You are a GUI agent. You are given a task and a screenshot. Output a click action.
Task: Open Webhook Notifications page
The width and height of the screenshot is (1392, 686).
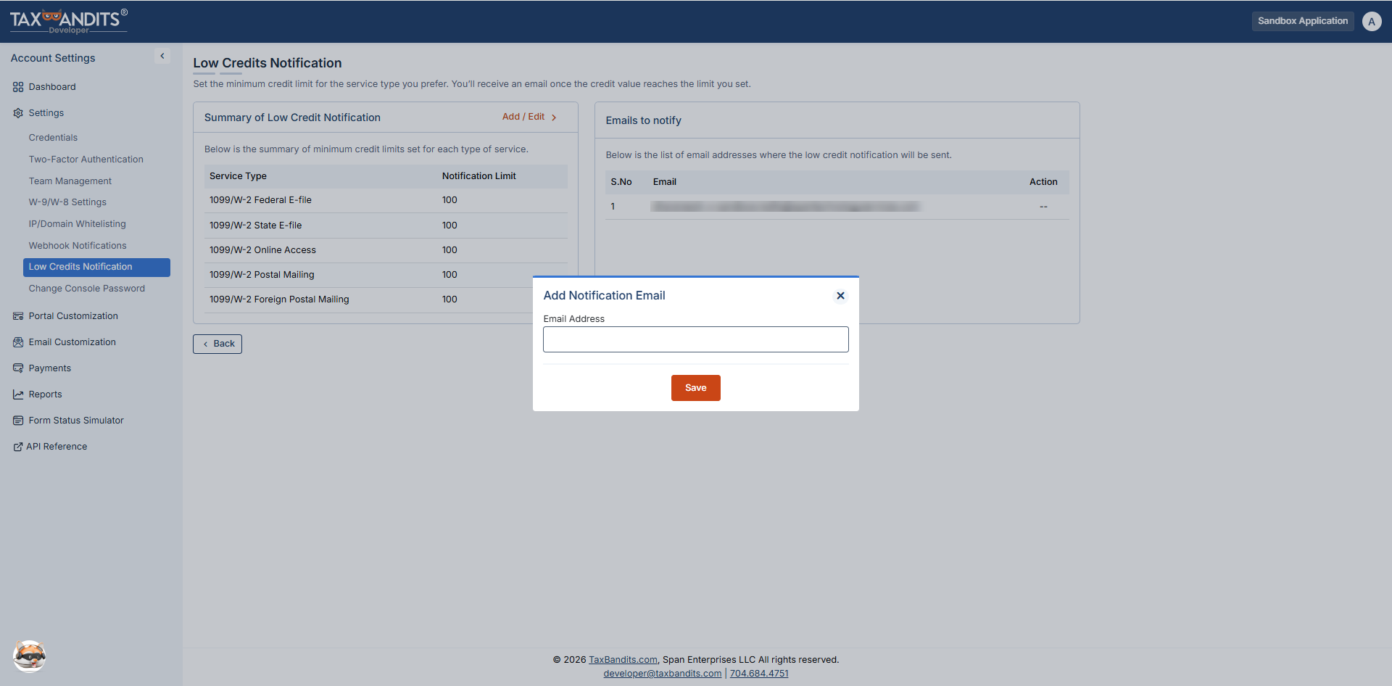click(x=77, y=246)
